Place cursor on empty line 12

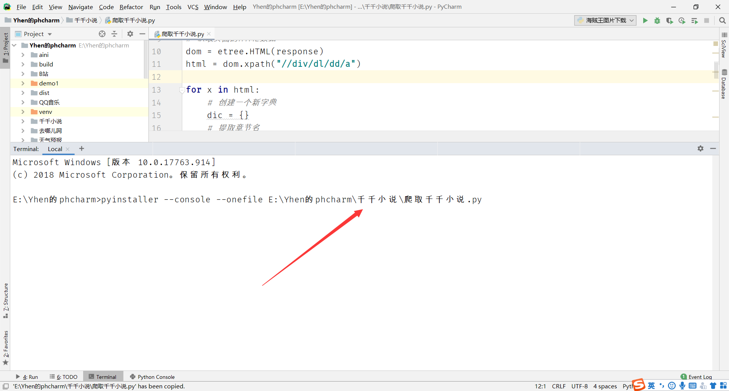[448, 77]
